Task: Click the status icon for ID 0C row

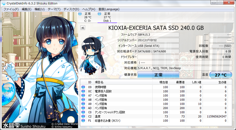Action: pyautogui.click(x=83, y=91)
